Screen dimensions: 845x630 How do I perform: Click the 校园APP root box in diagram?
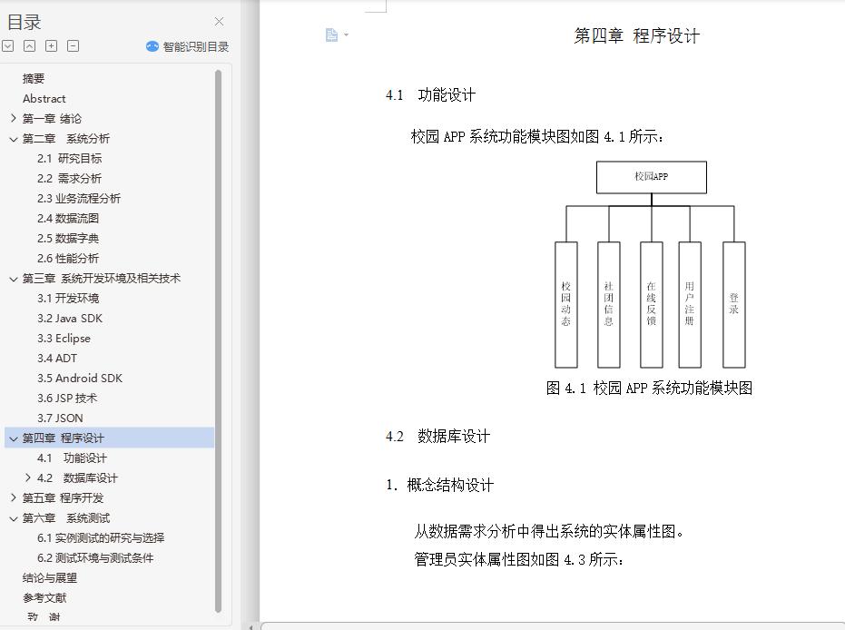point(651,177)
